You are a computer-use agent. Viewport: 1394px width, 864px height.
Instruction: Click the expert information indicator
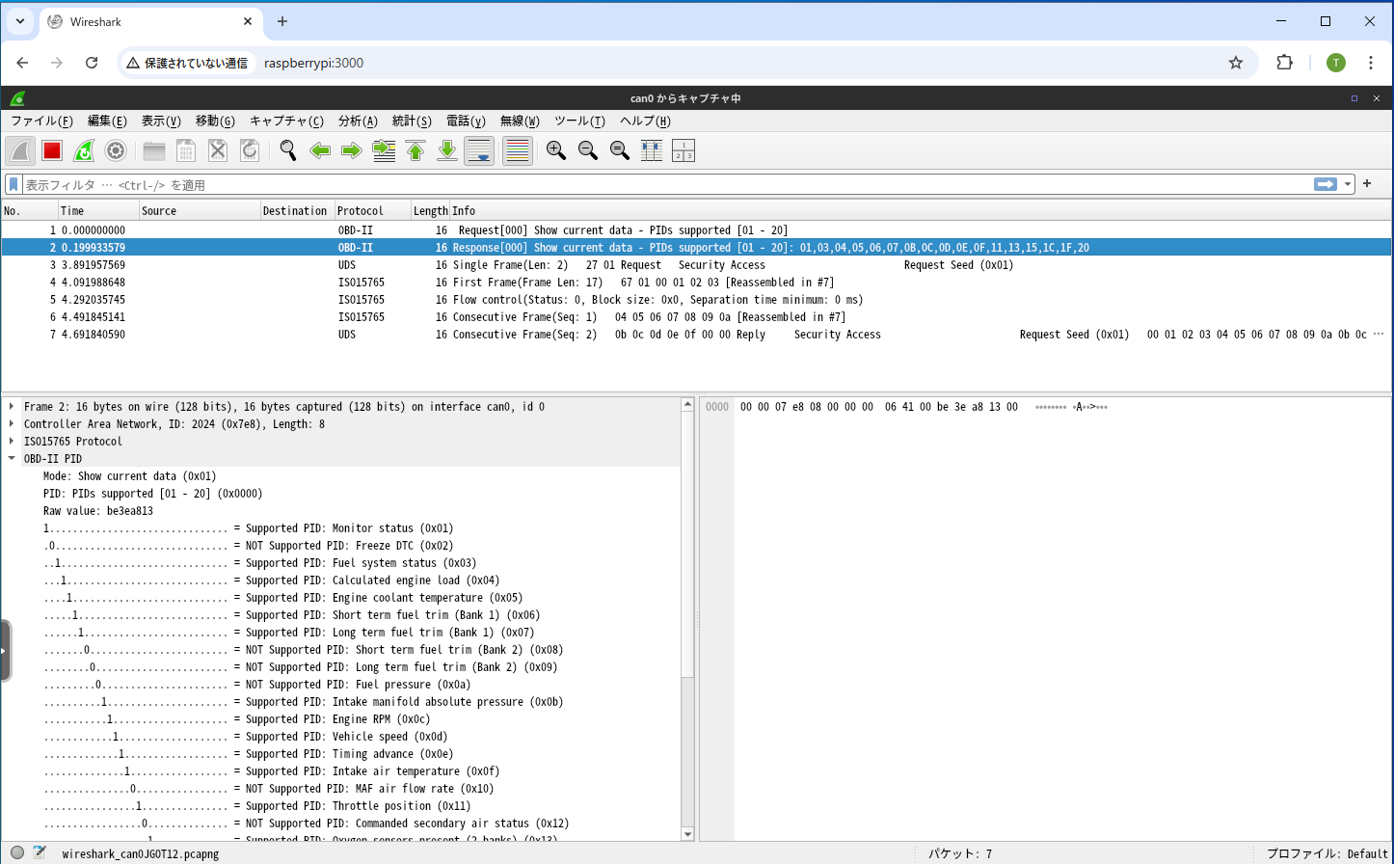(x=16, y=852)
